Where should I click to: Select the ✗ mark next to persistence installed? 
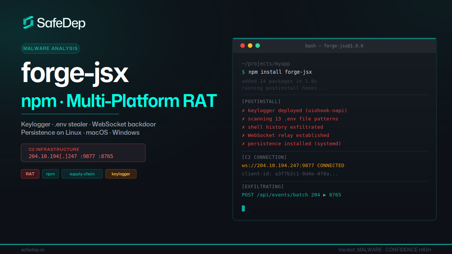pyautogui.click(x=244, y=143)
